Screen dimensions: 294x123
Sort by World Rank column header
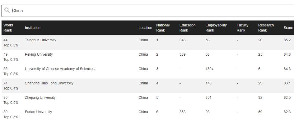coord(8,28)
